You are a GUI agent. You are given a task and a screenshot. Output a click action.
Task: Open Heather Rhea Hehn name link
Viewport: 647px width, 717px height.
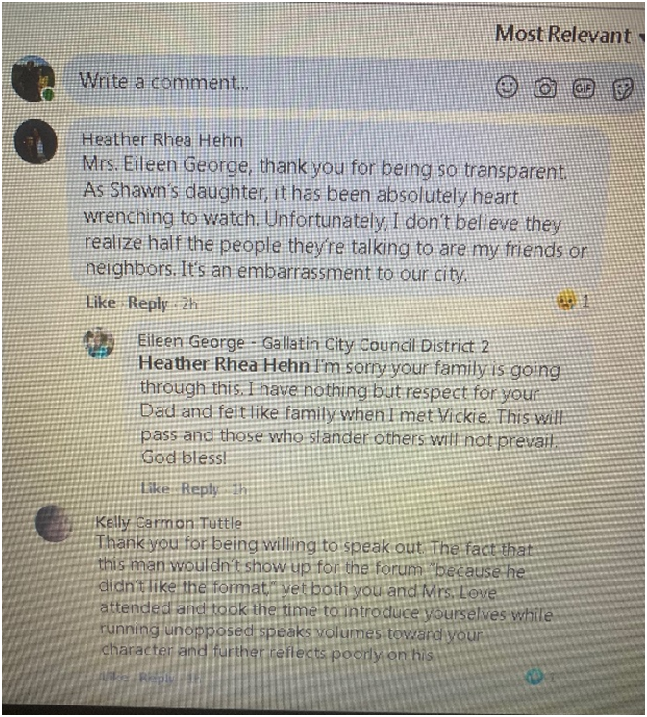click(x=162, y=139)
